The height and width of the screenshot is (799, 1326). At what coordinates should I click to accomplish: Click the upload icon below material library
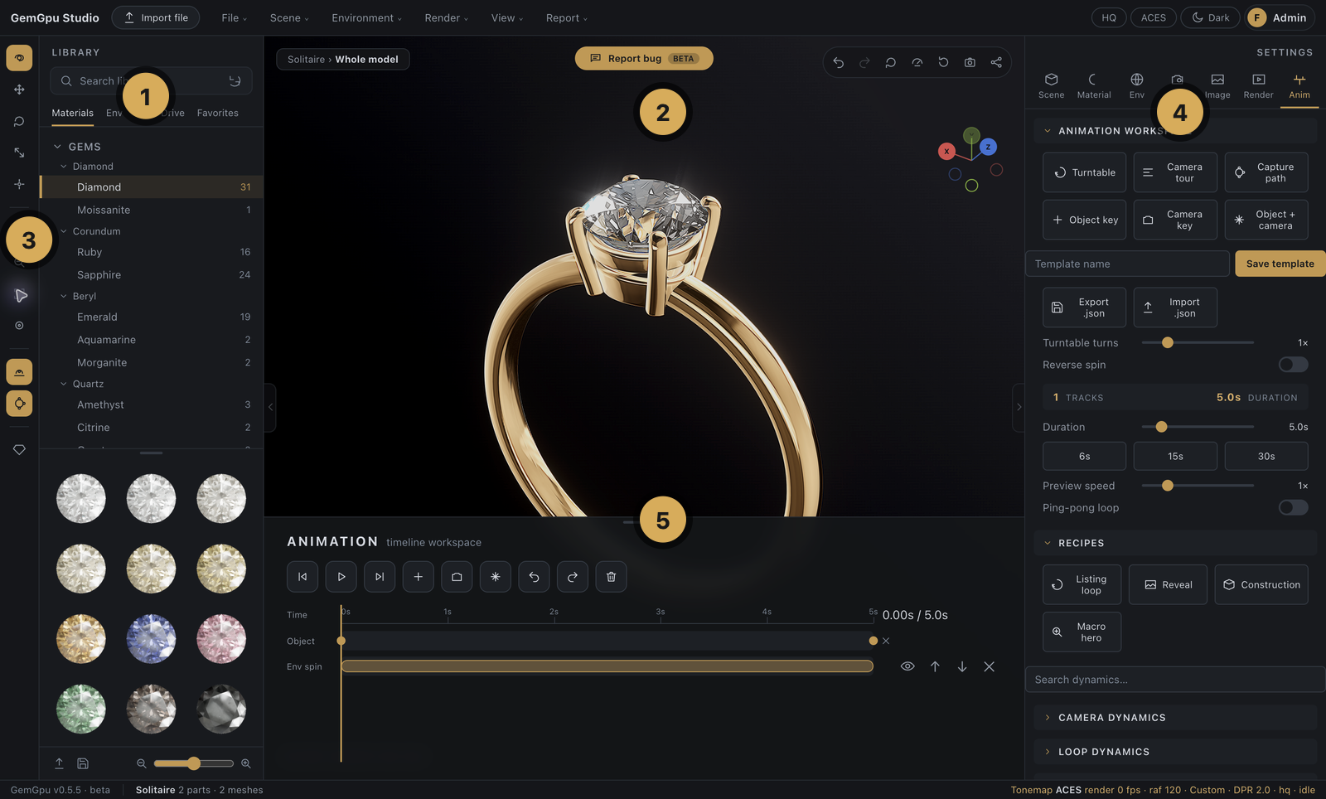(x=59, y=763)
